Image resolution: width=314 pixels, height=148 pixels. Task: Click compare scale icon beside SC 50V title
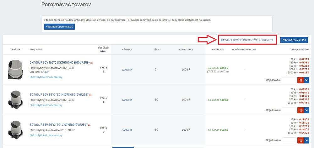point(90,95)
